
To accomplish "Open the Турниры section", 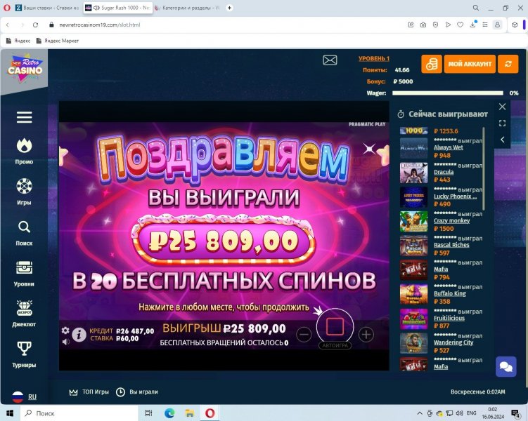I will (x=24, y=354).
